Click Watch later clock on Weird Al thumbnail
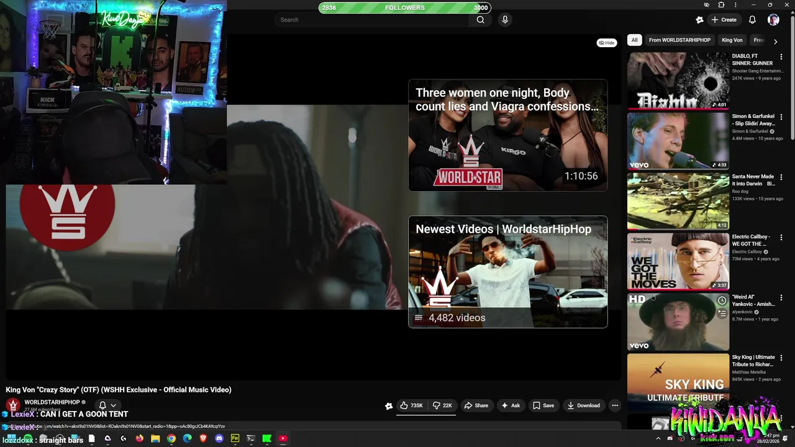The image size is (795, 447). 722,300
